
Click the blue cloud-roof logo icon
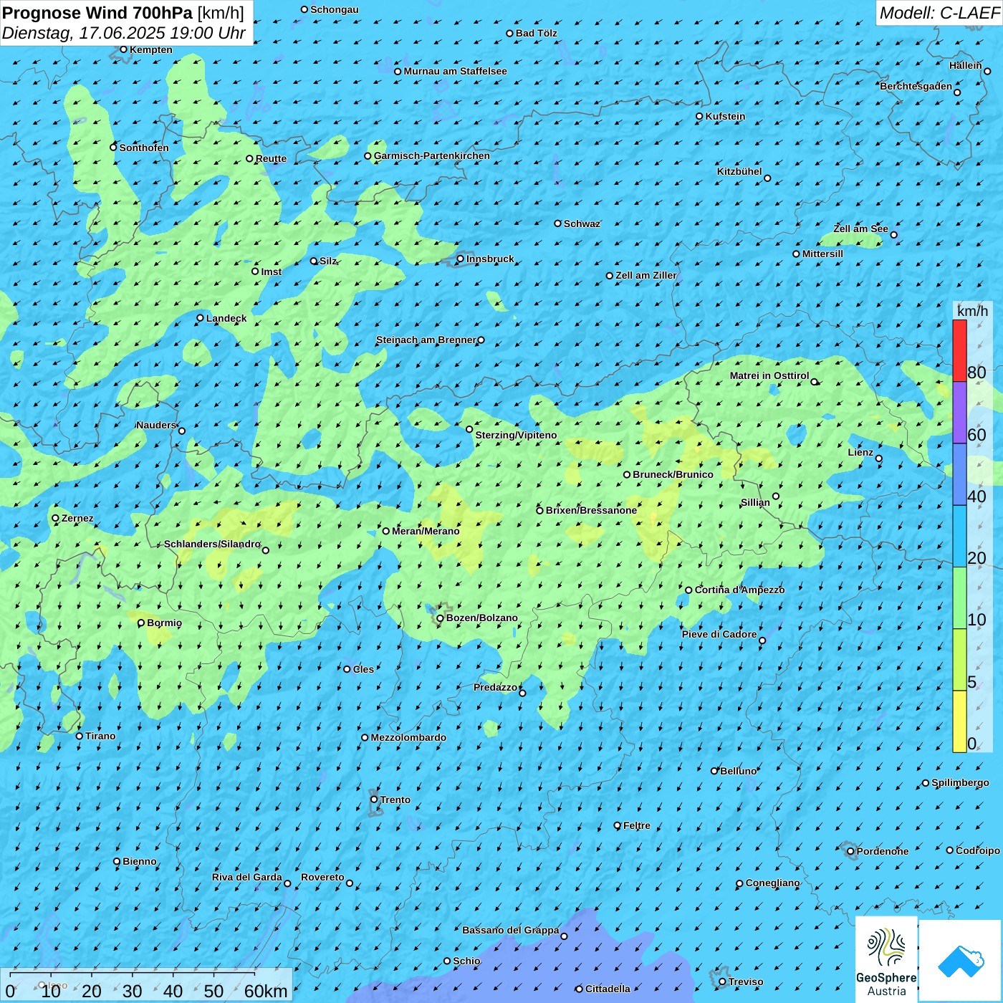coord(961,960)
